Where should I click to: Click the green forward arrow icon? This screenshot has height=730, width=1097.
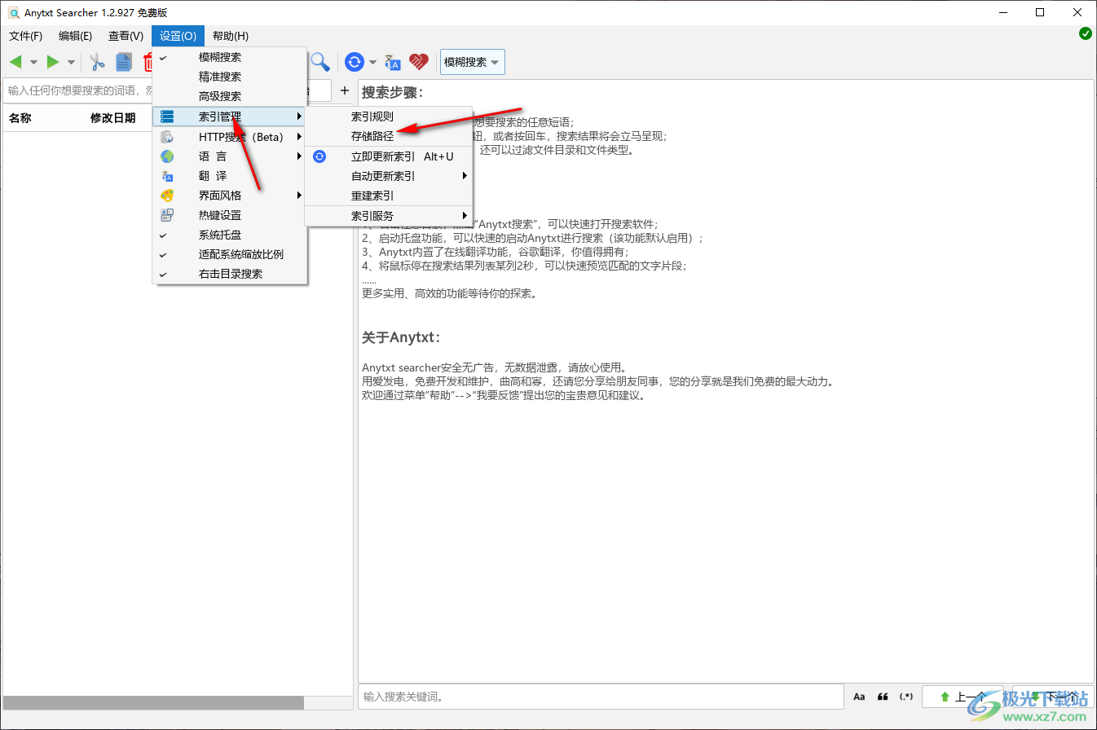(x=53, y=62)
